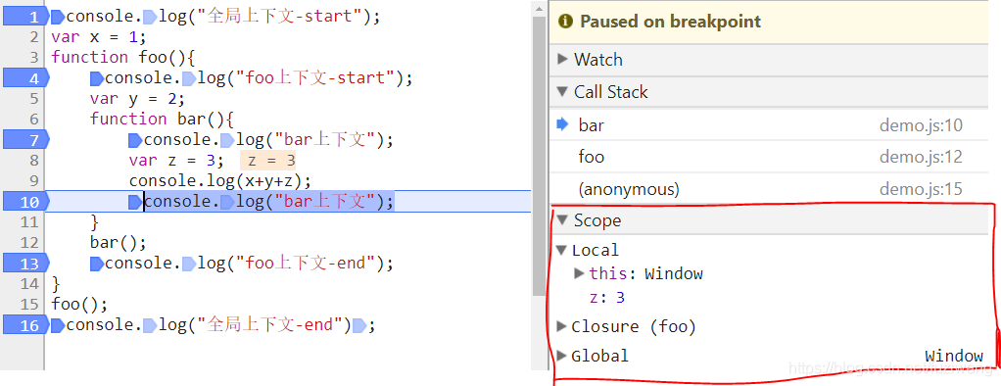
Task: Click line number 2 in the gutter
Action: 34,36
